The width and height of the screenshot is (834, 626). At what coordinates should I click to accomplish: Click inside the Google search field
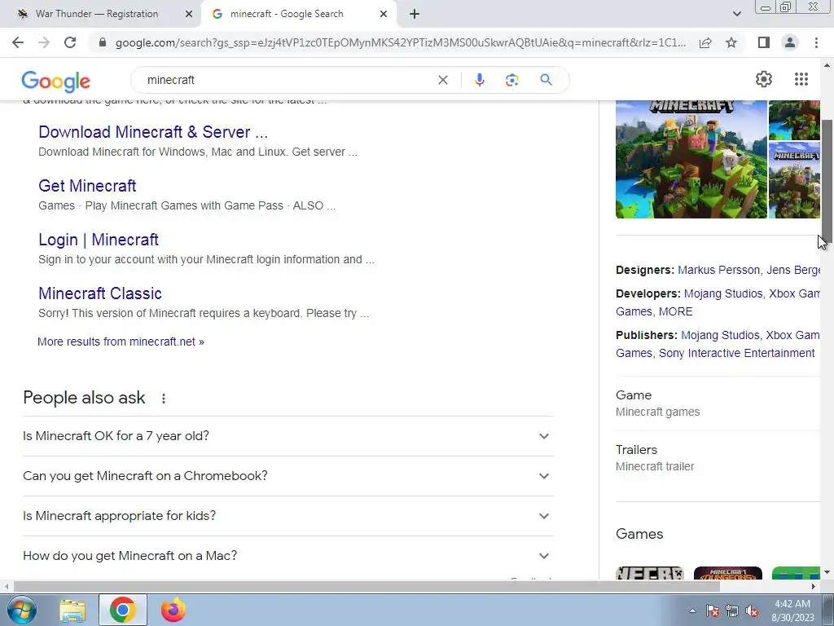(288, 80)
